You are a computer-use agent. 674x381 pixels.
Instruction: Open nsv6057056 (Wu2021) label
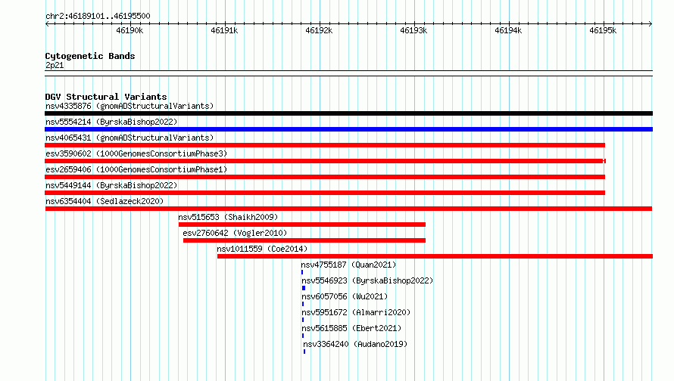(345, 296)
